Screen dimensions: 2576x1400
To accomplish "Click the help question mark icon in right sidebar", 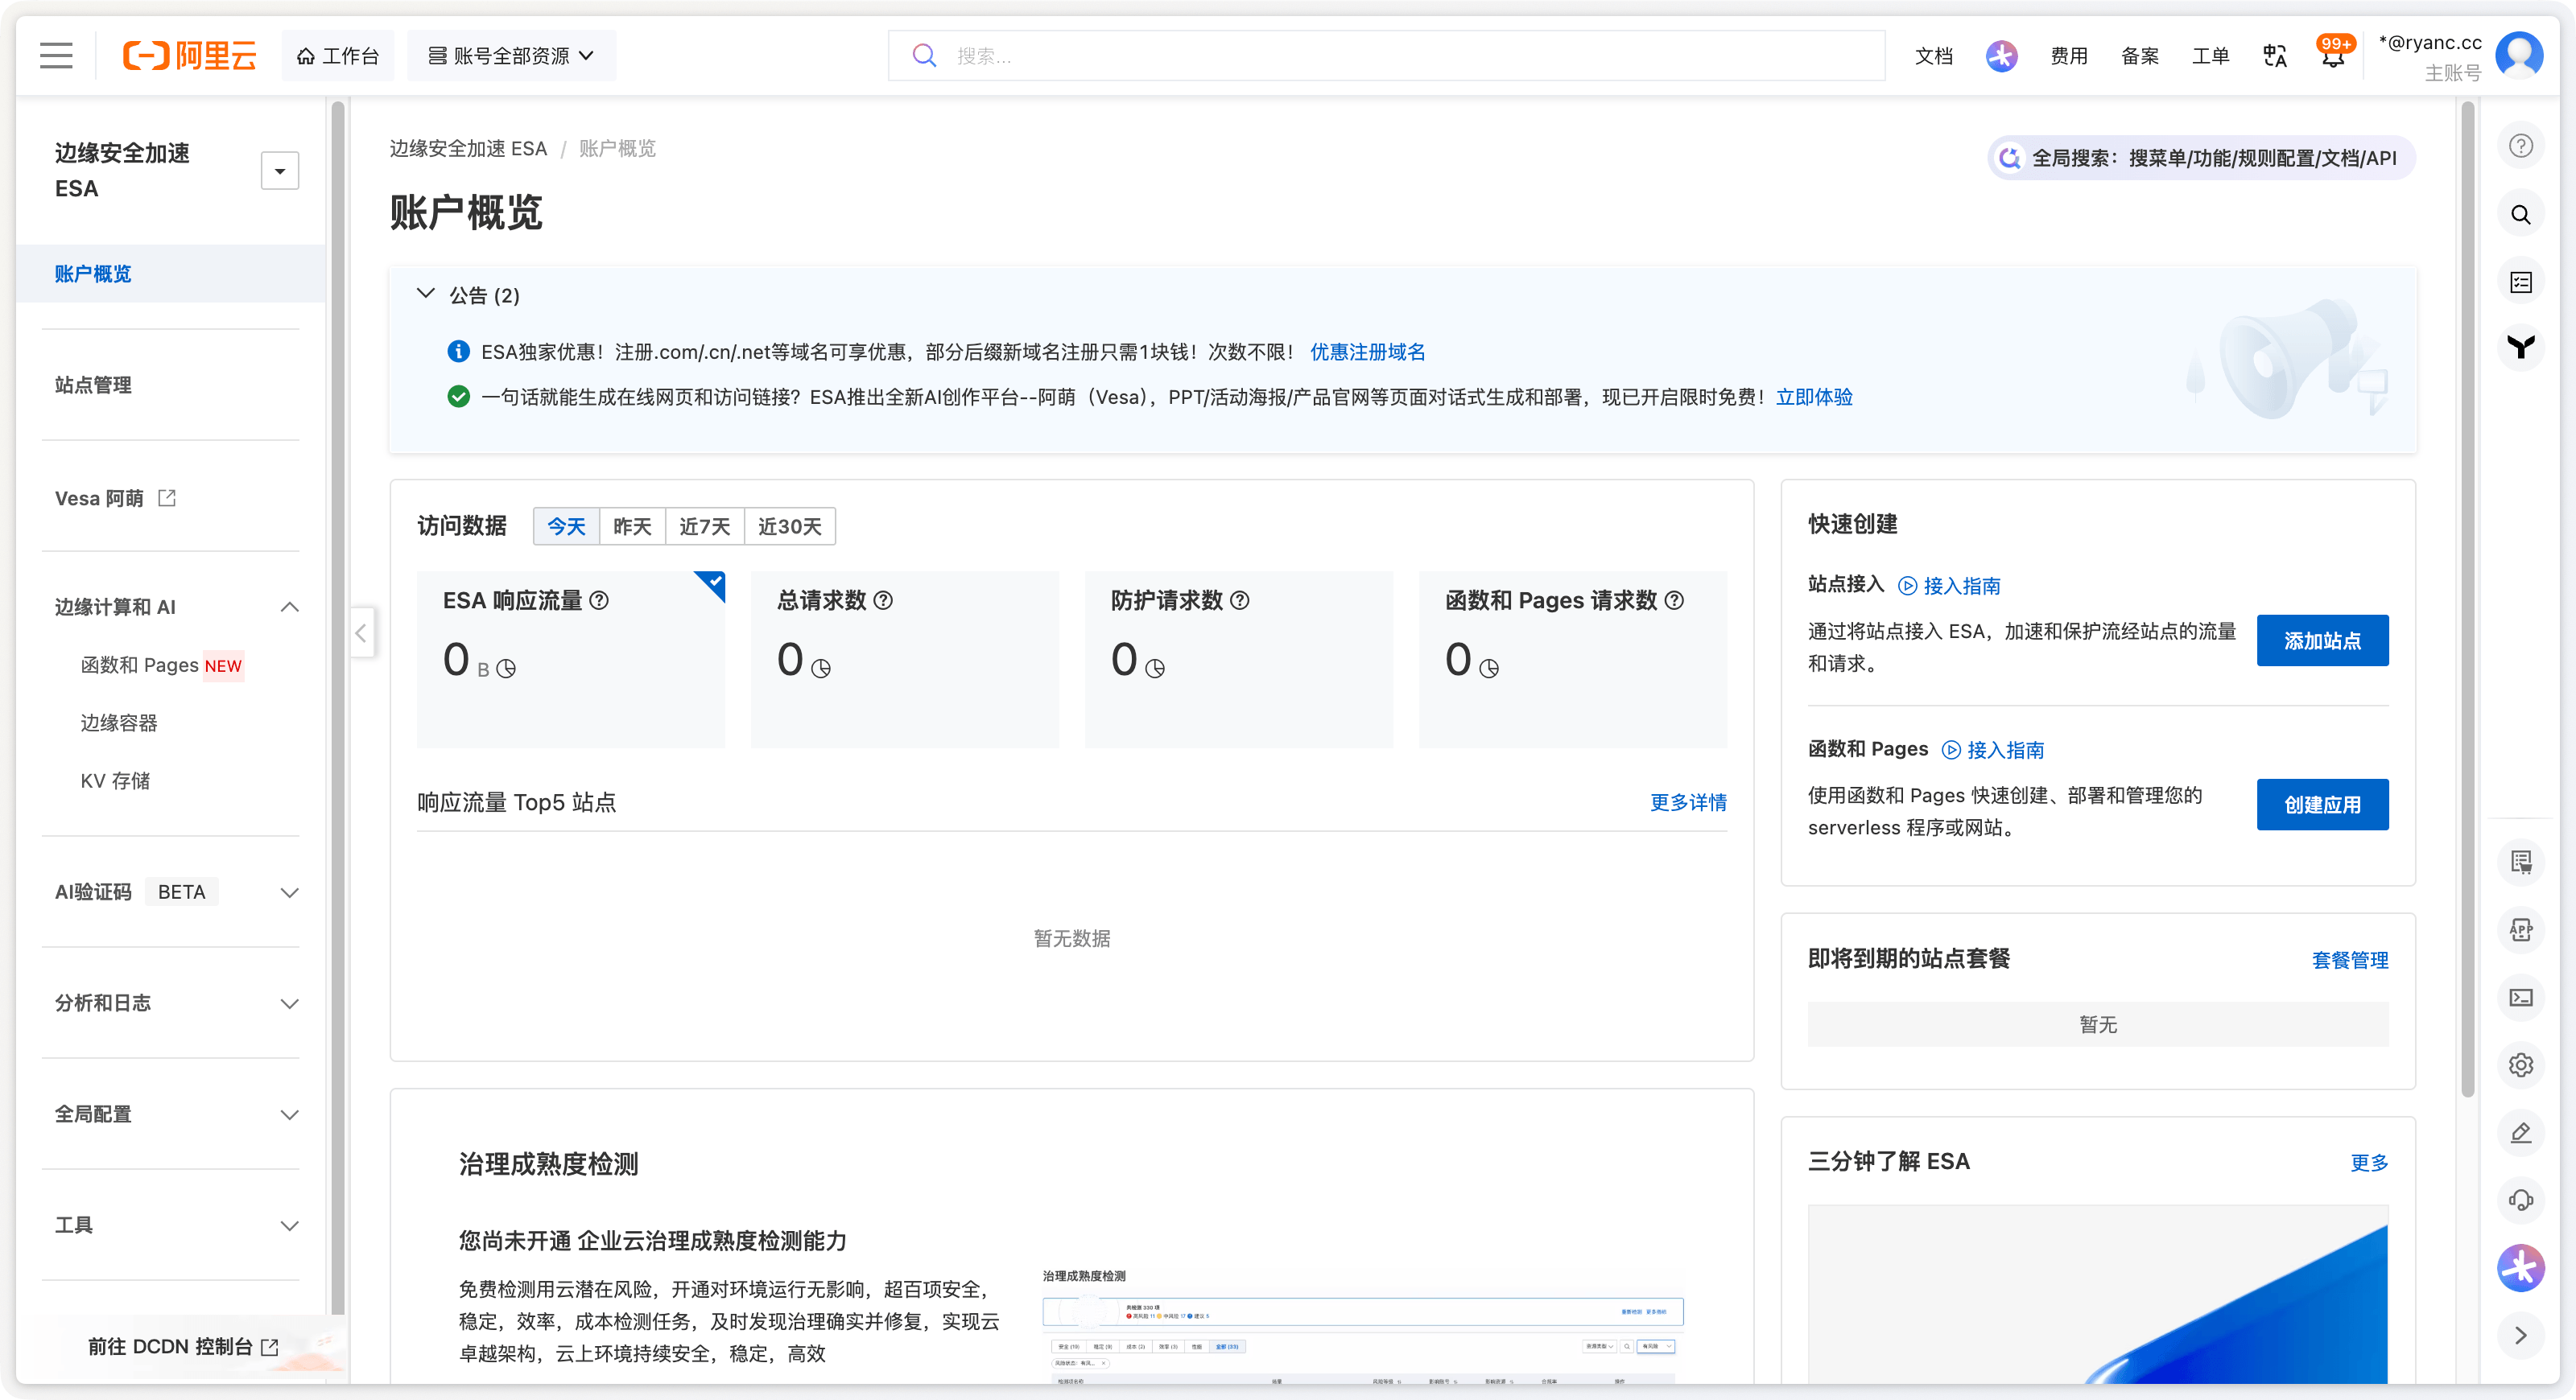I will click(x=2521, y=146).
